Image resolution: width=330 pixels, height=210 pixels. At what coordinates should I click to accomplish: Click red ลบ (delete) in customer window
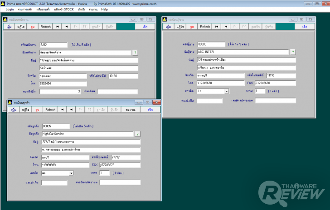click(37, 110)
